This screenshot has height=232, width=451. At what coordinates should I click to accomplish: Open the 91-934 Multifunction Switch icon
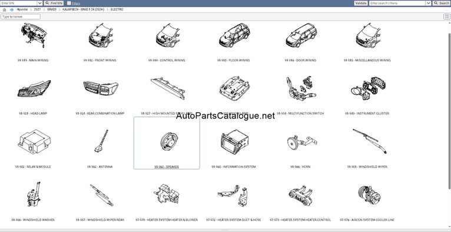tap(301, 88)
